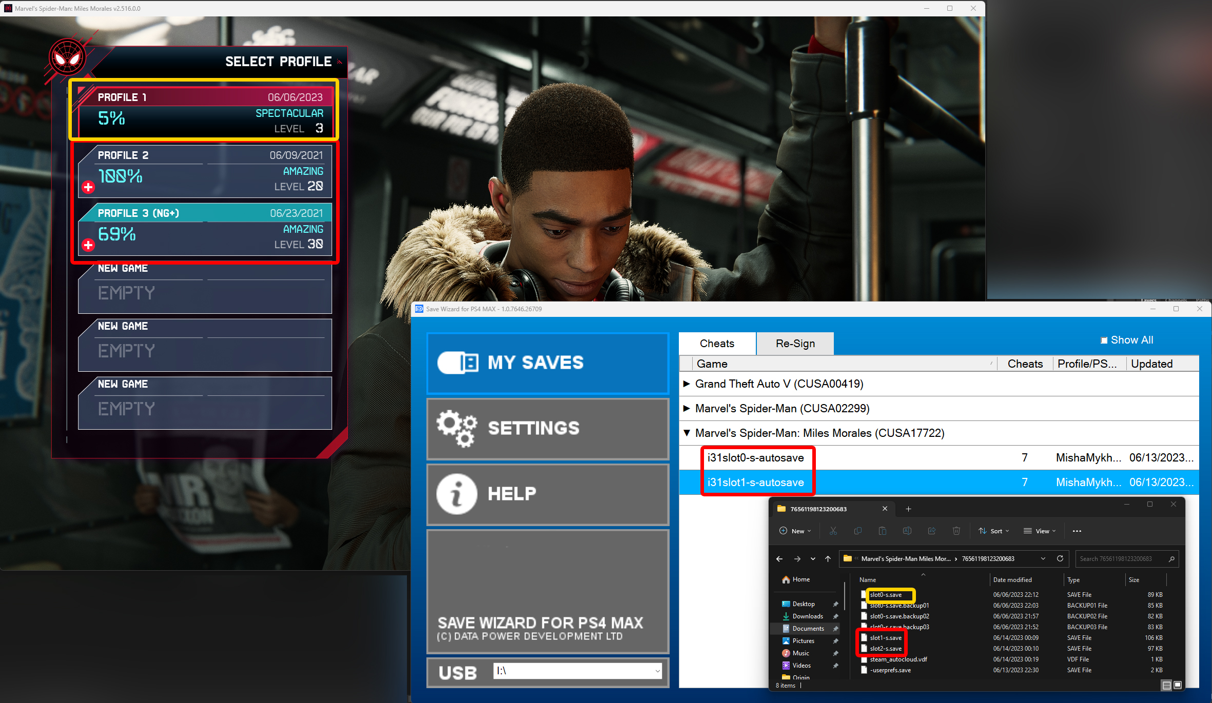This screenshot has height=703, width=1212.
Task: Click the Help info icon in Save Wizard
Action: 456,493
